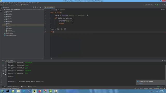Toggle scroll to end in Run console
166x93 pixels.
pos(6,70)
